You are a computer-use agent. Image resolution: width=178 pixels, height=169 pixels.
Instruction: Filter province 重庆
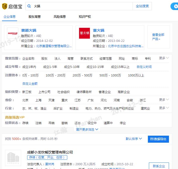65,100
